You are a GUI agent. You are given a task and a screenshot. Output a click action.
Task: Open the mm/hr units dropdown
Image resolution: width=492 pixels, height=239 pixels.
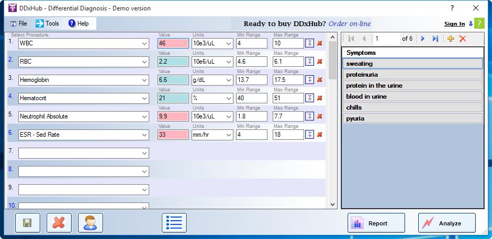tap(229, 135)
